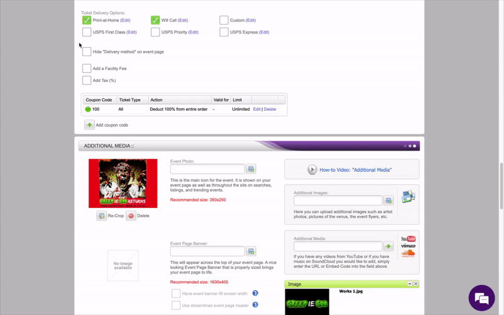Uncheck the Print-at-Home delivery option
Viewport: 504px width, 315px height.
click(x=87, y=20)
